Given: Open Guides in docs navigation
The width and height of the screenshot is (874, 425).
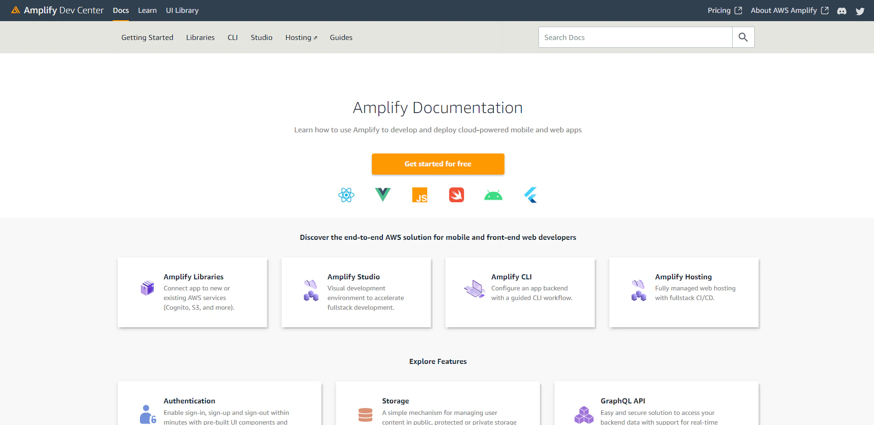Looking at the screenshot, I should tap(341, 38).
